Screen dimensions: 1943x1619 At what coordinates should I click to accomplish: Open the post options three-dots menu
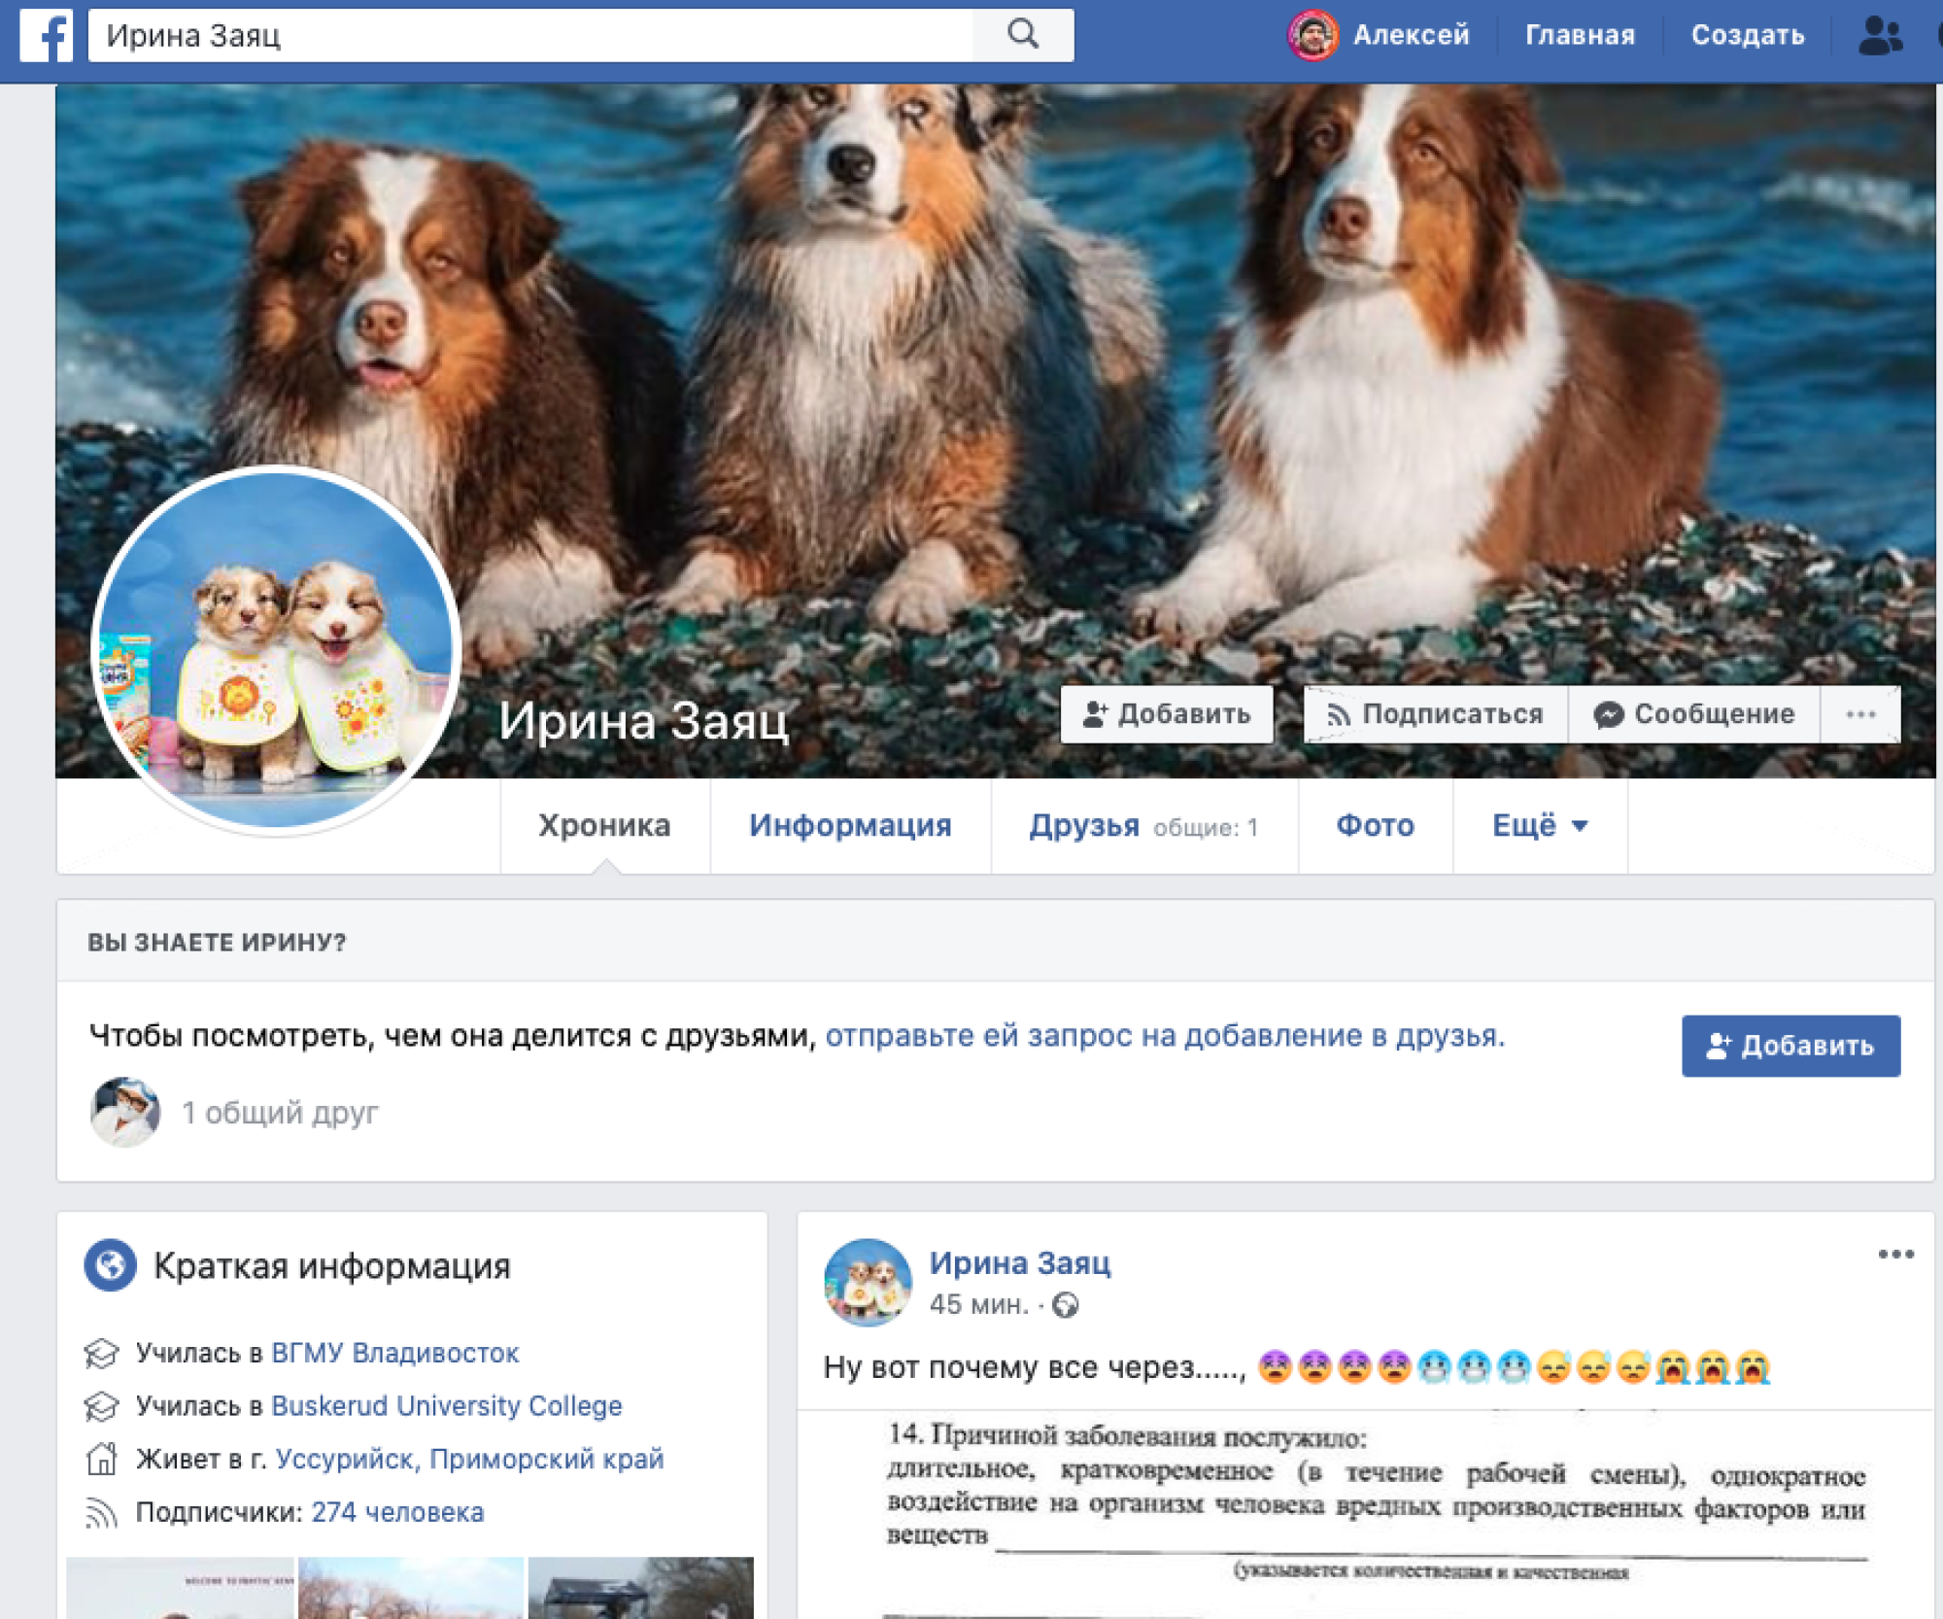click(1895, 1255)
